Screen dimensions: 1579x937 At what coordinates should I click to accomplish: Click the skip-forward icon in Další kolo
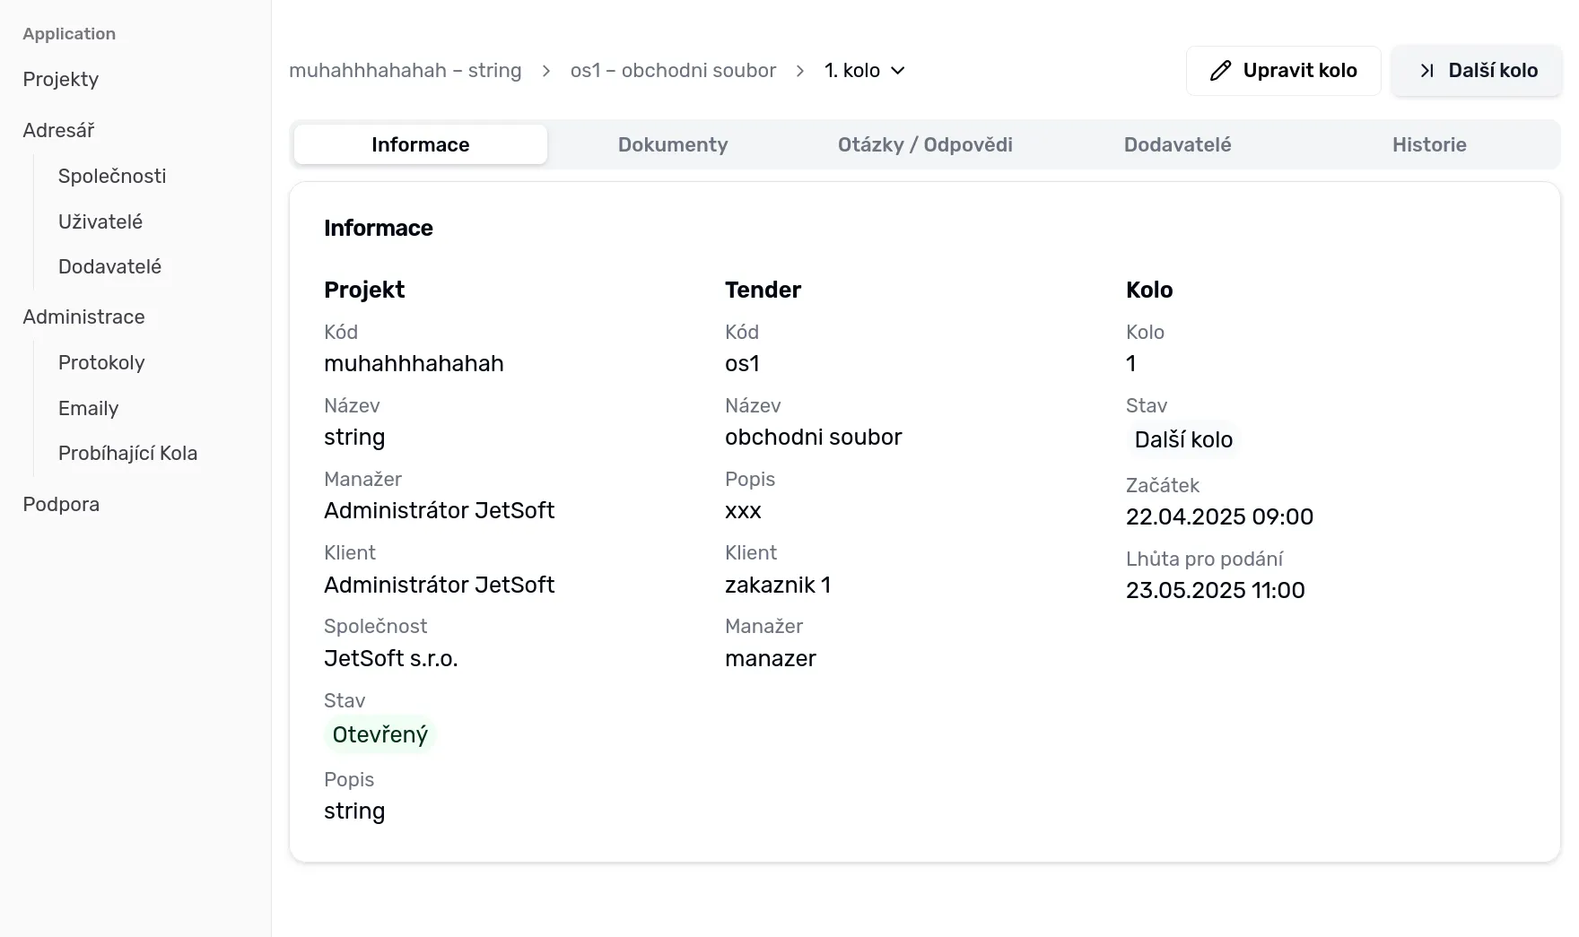[x=1426, y=71]
